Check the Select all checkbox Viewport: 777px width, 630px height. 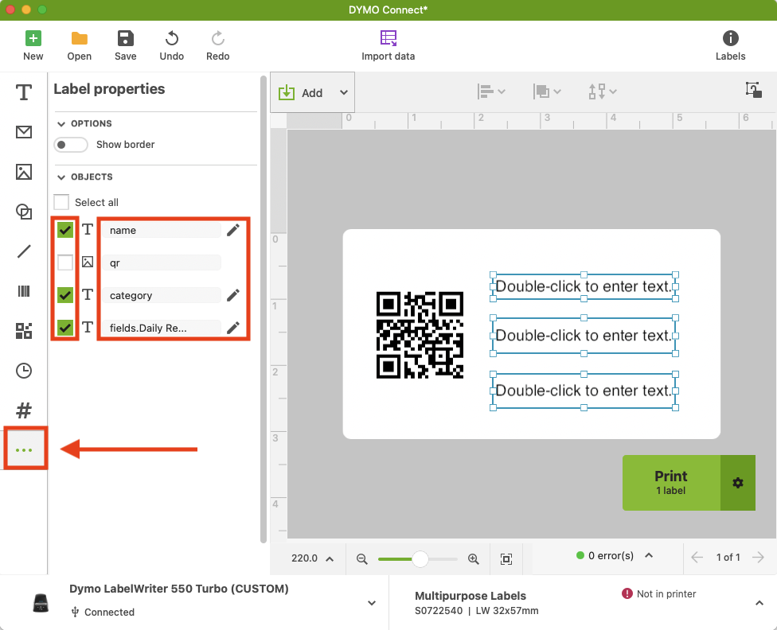[62, 202]
